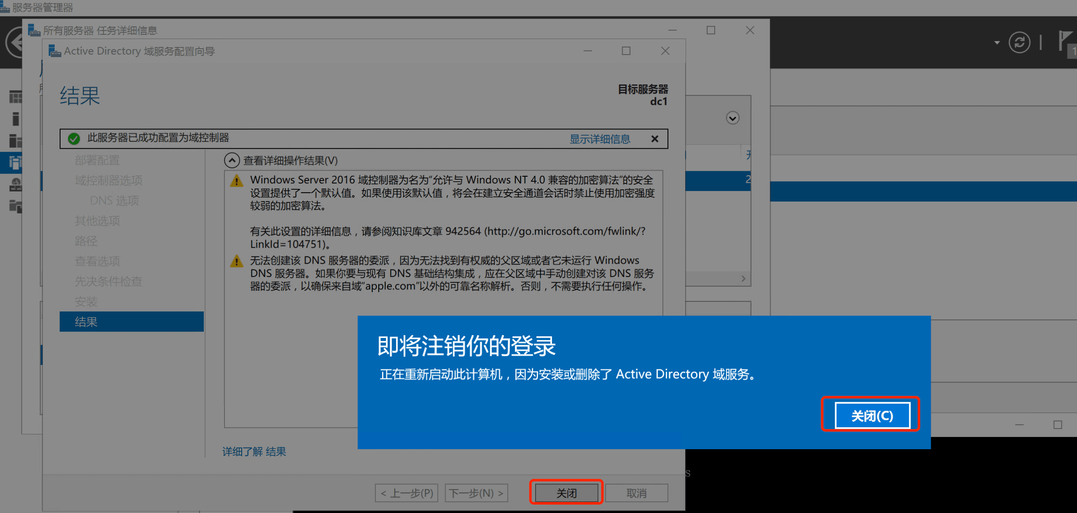Click the Close(C) button in the sign-out dialog
This screenshot has width=1077, height=513.
click(872, 416)
